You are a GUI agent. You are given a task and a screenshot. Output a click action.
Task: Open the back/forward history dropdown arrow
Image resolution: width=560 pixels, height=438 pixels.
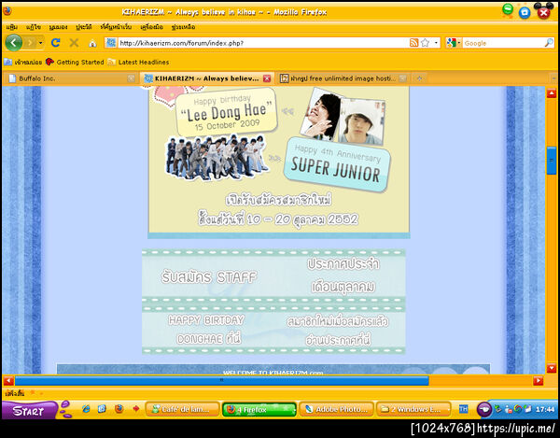tap(41, 43)
